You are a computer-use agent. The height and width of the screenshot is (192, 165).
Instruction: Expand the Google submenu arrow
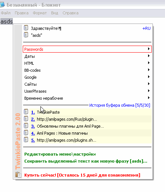[x=149, y=77]
